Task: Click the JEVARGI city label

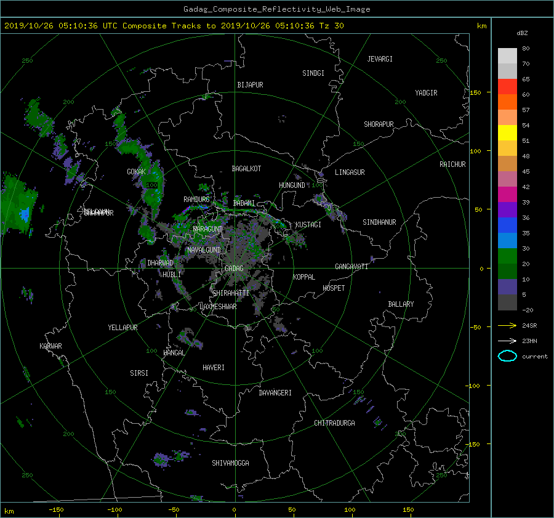Action: [380, 59]
